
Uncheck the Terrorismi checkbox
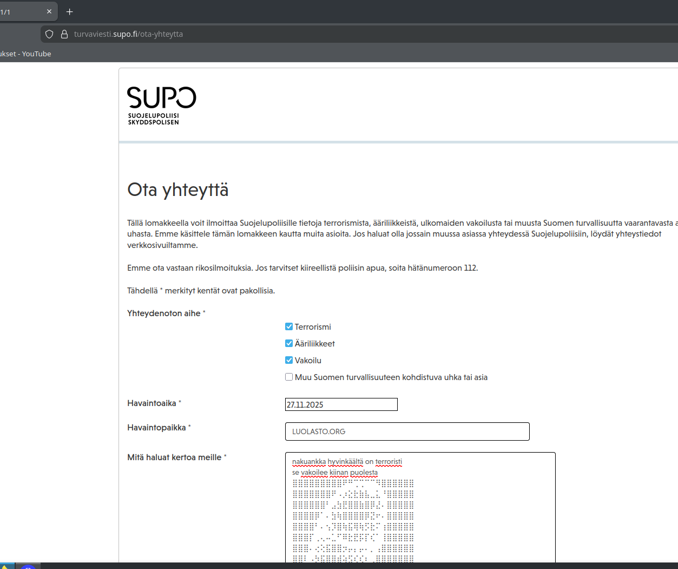(289, 326)
